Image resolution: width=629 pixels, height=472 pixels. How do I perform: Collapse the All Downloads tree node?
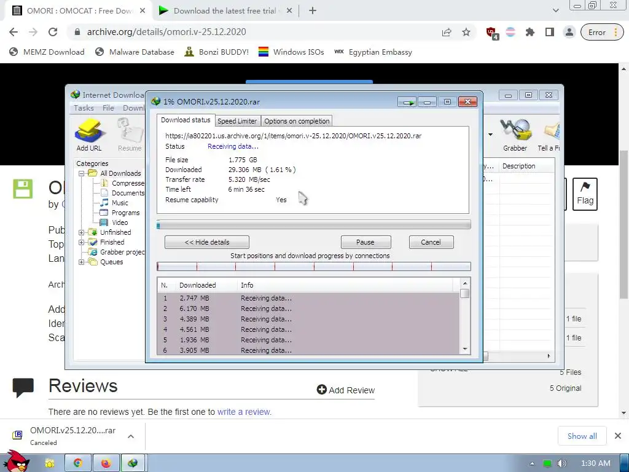[x=81, y=173]
